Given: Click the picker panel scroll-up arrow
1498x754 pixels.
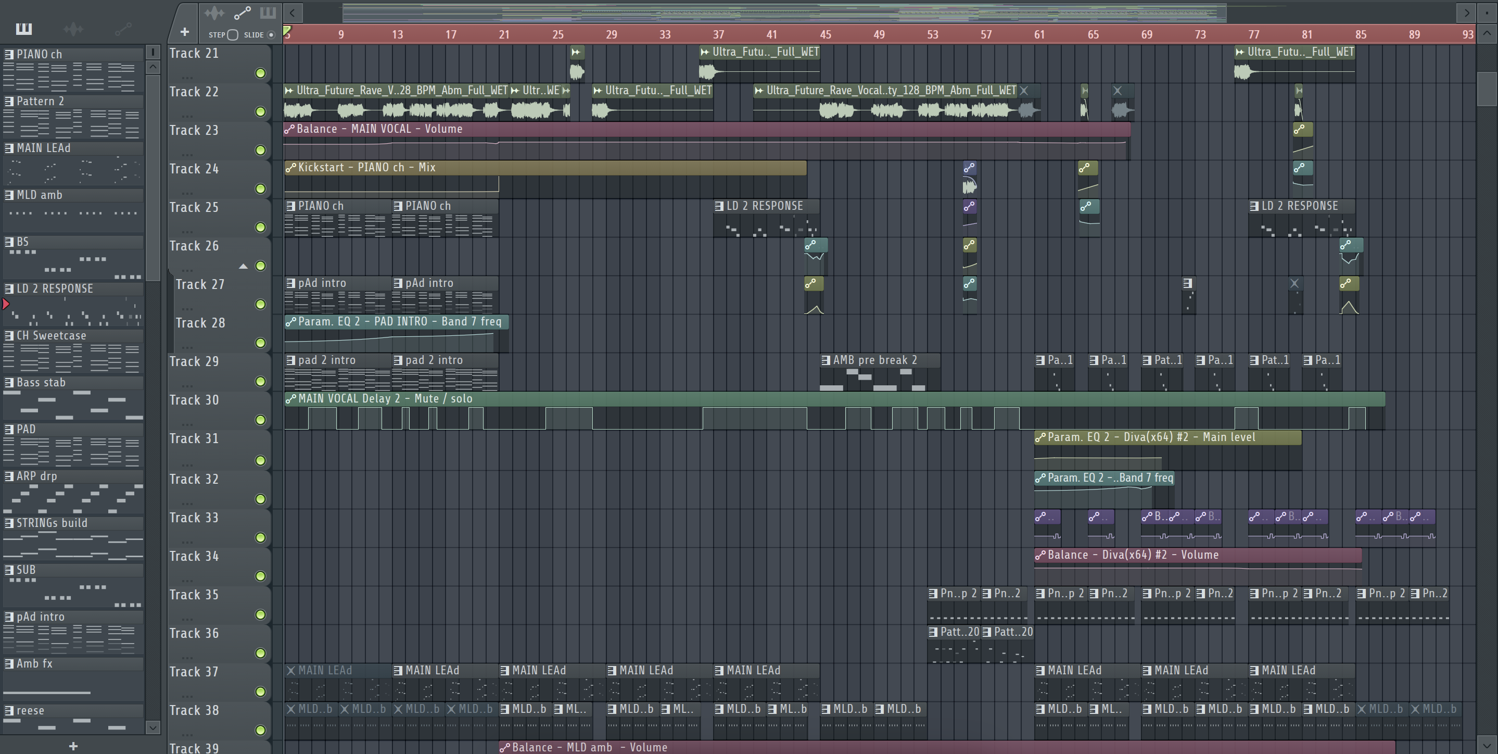Looking at the screenshot, I should [x=153, y=67].
